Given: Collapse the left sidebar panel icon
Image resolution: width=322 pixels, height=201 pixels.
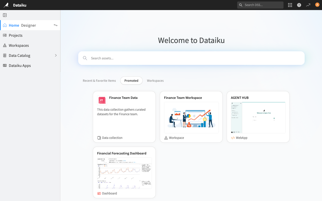Looking at the screenshot, I should tap(5, 15).
